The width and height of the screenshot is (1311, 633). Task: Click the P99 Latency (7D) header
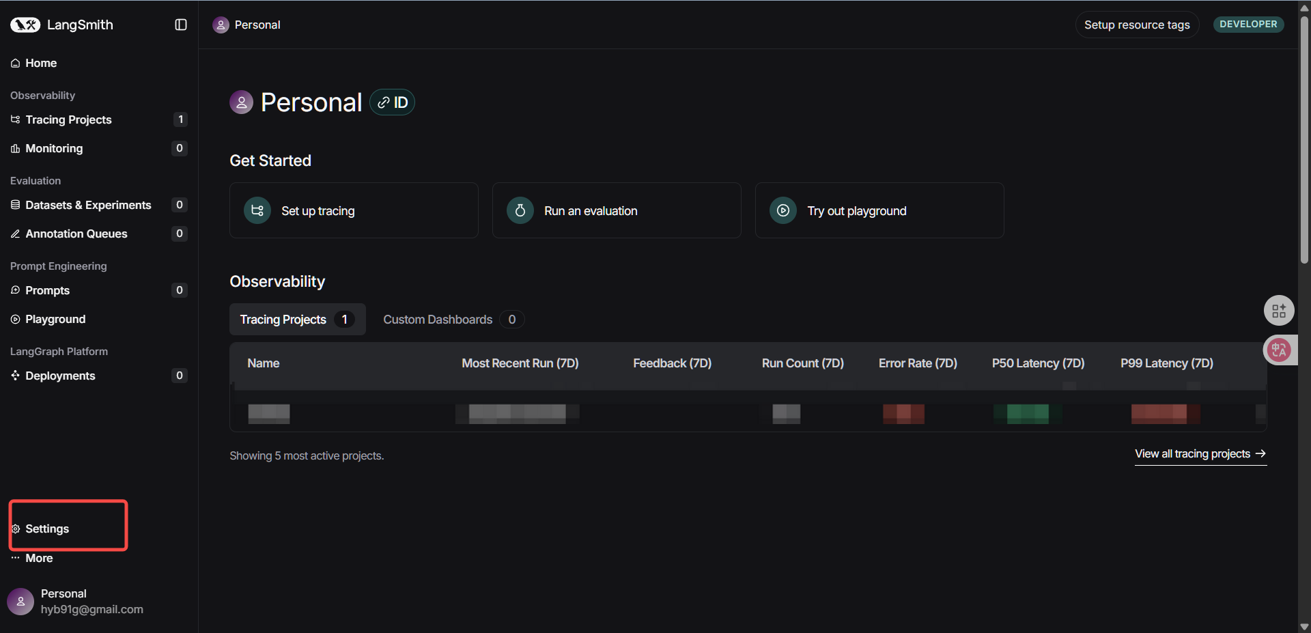click(x=1167, y=363)
